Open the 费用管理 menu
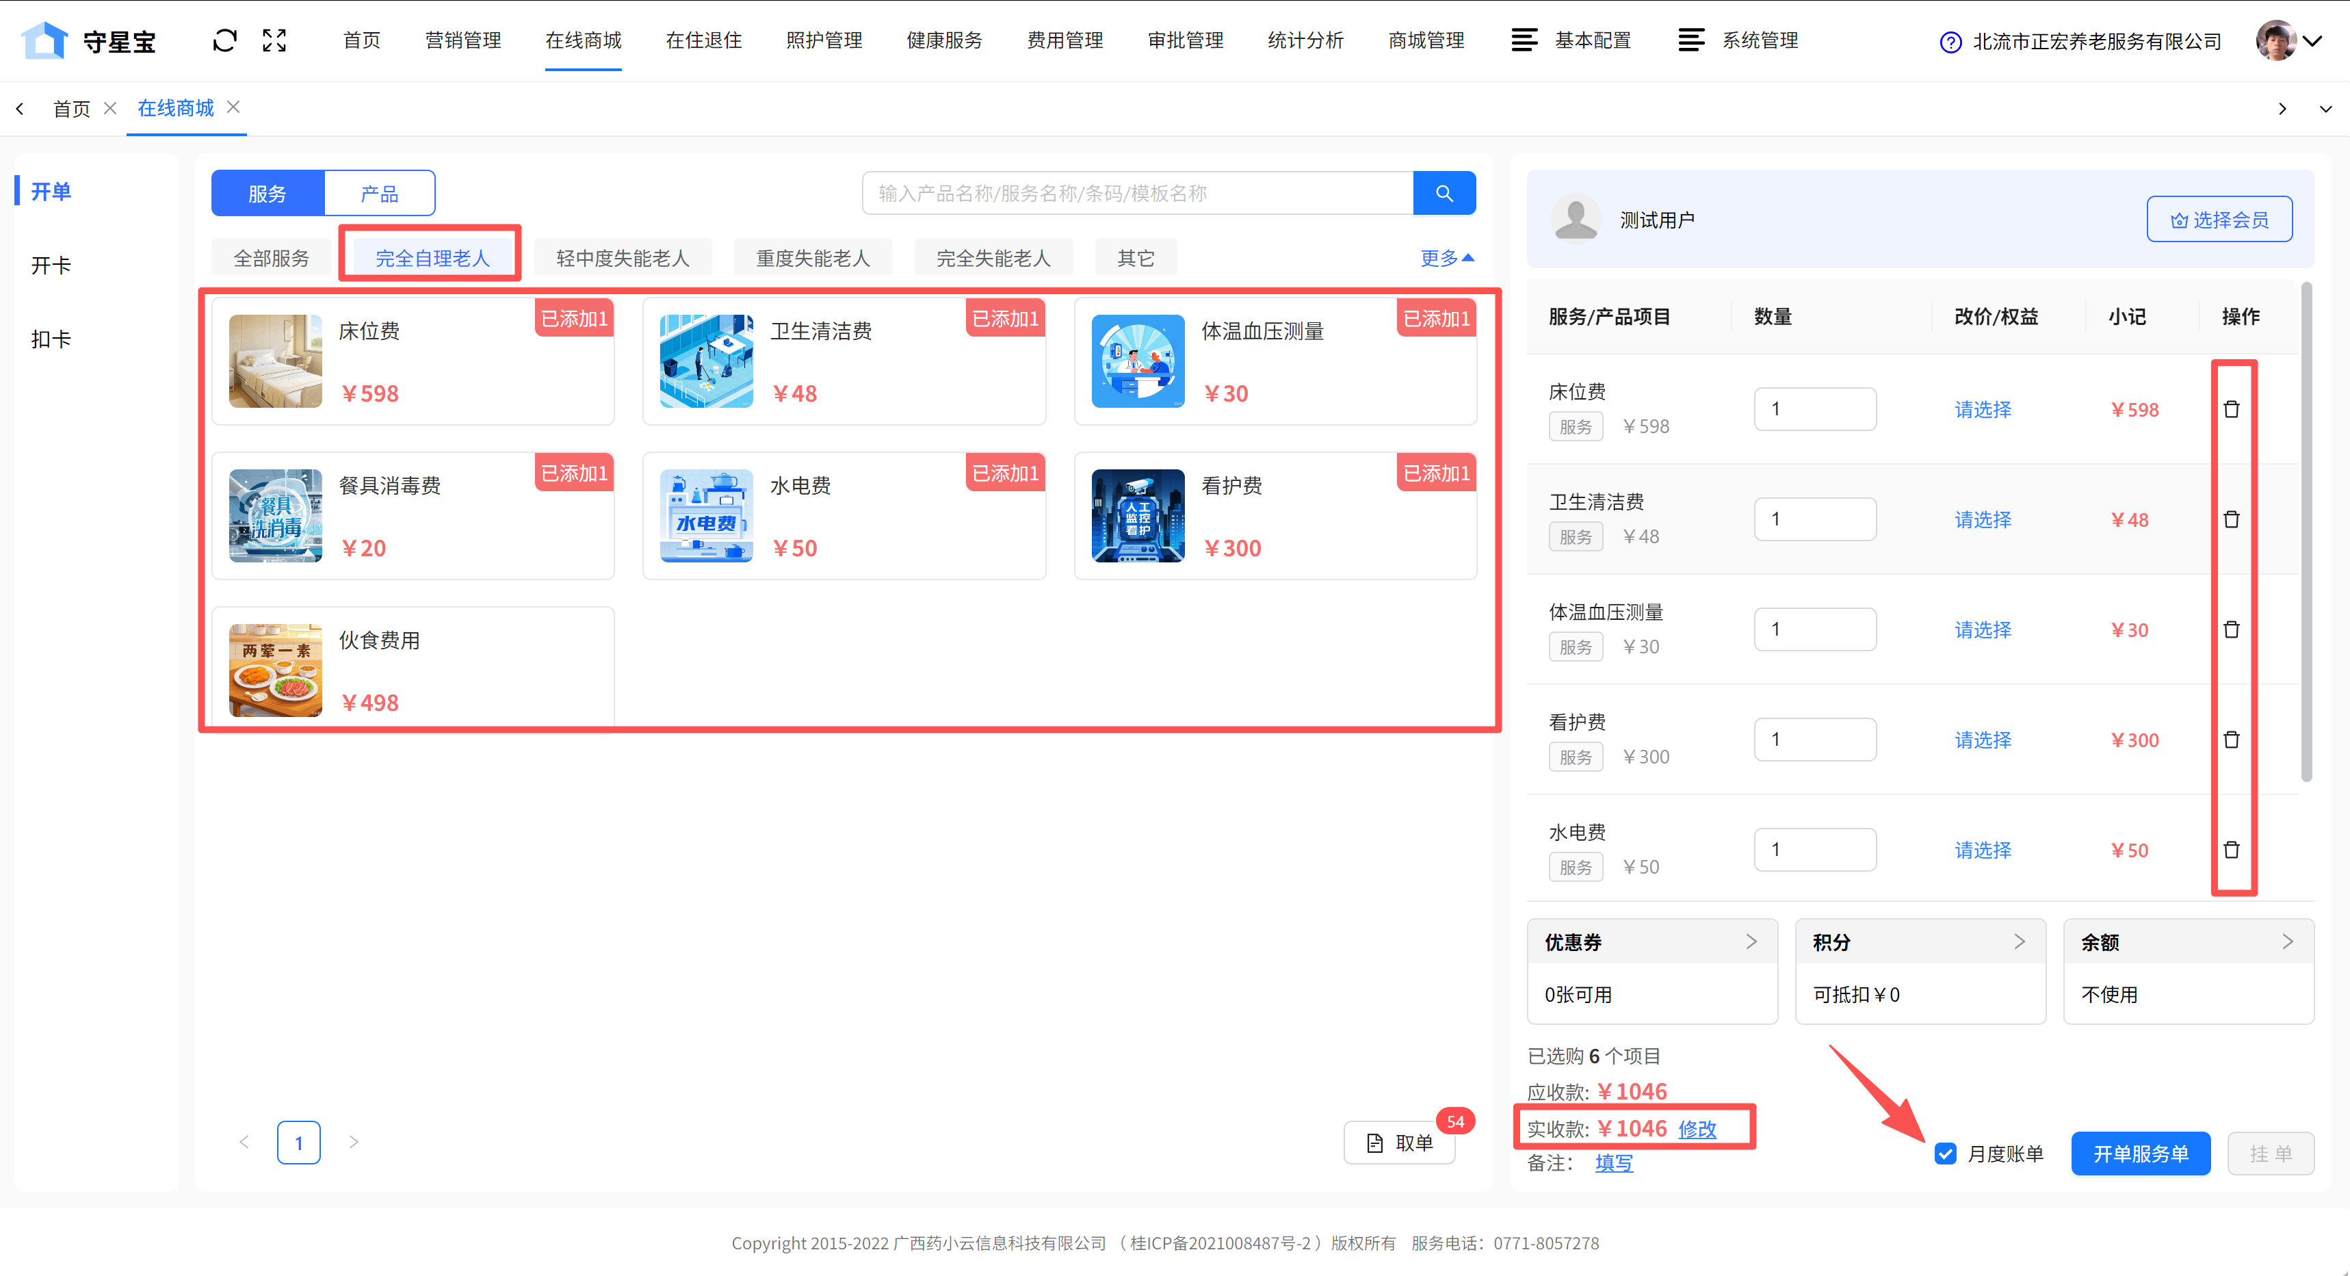 (1065, 40)
